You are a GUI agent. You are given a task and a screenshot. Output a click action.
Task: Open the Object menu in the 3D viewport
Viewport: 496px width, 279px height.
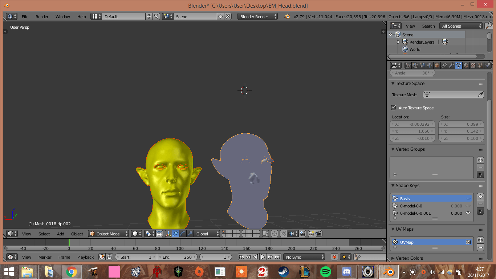pos(77,234)
